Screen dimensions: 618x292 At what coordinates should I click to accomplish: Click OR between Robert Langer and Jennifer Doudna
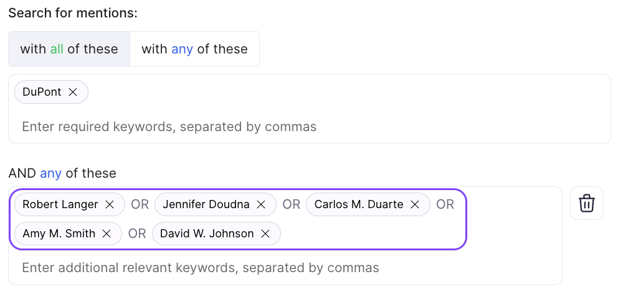click(140, 204)
